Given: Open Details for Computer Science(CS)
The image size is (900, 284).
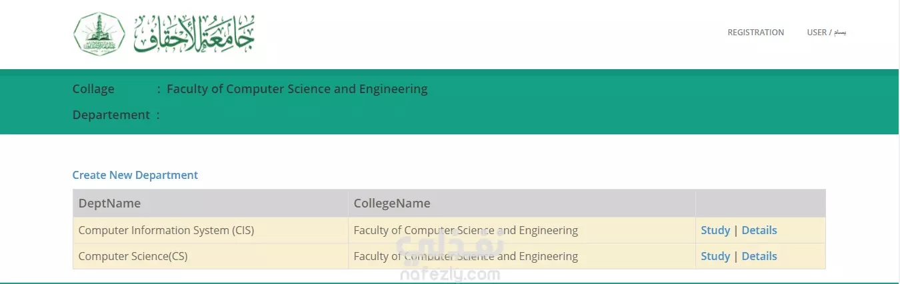Looking at the screenshot, I should pos(759,256).
